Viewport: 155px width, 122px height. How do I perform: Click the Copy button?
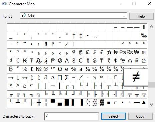click(140, 116)
